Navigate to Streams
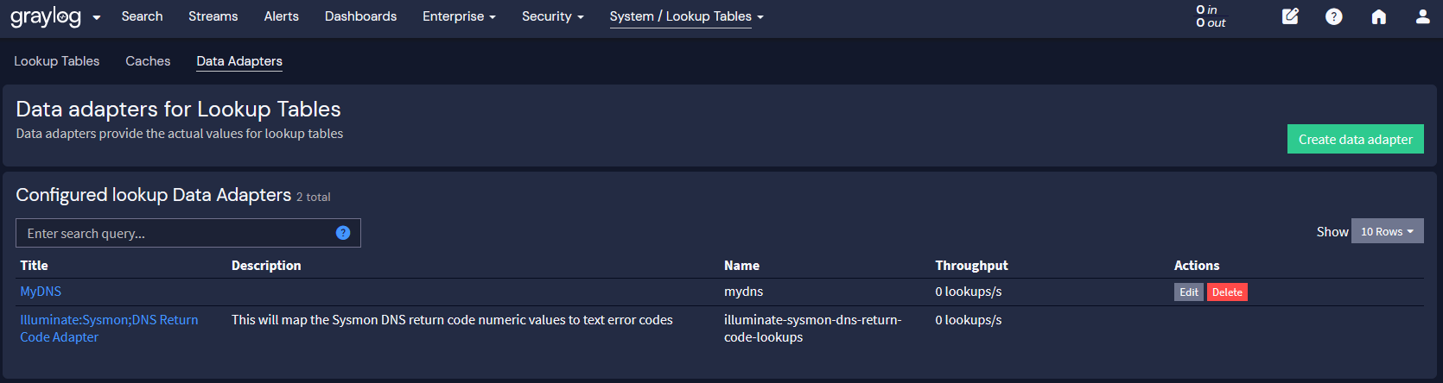The image size is (1443, 383). (x=213, y=16)
